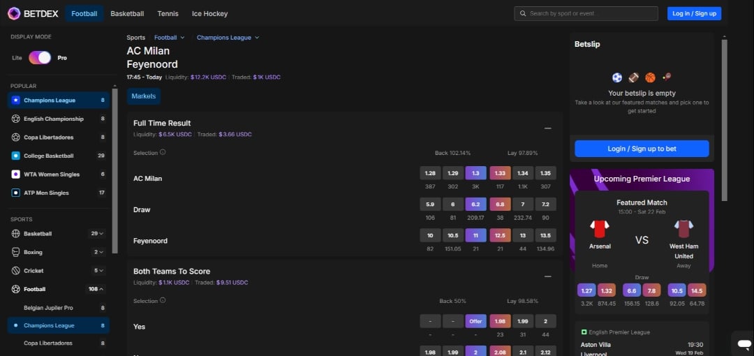The width and height of the screenshot is (754, 356).
Task: Select AC Milan back odds 1.28
Action: click(430, 173)
